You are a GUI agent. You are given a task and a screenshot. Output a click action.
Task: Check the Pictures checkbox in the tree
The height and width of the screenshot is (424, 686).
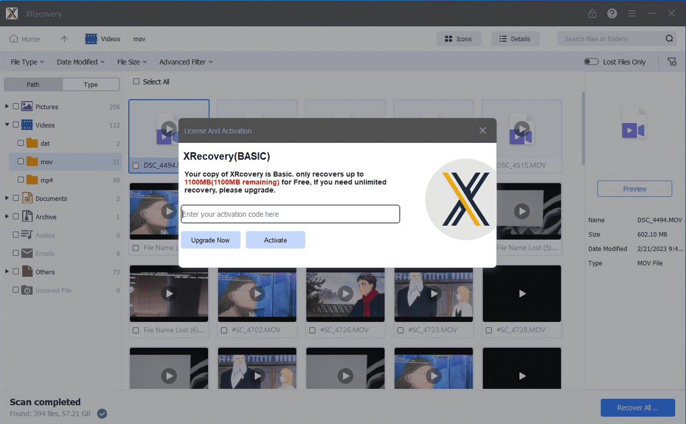[x=16, y=106]
